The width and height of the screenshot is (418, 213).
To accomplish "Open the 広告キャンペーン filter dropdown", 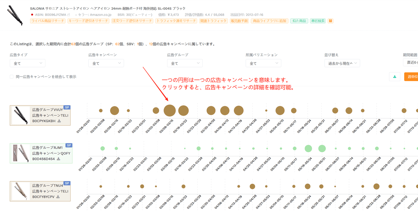I will [106, 63].
